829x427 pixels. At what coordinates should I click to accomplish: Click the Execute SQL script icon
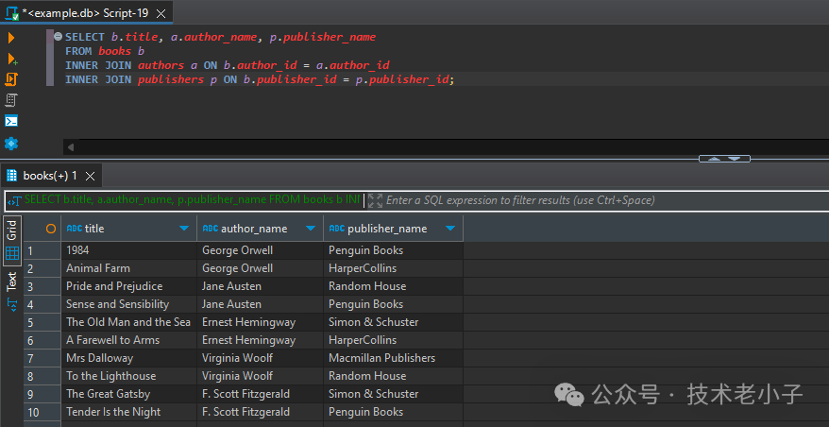point(11,79)
